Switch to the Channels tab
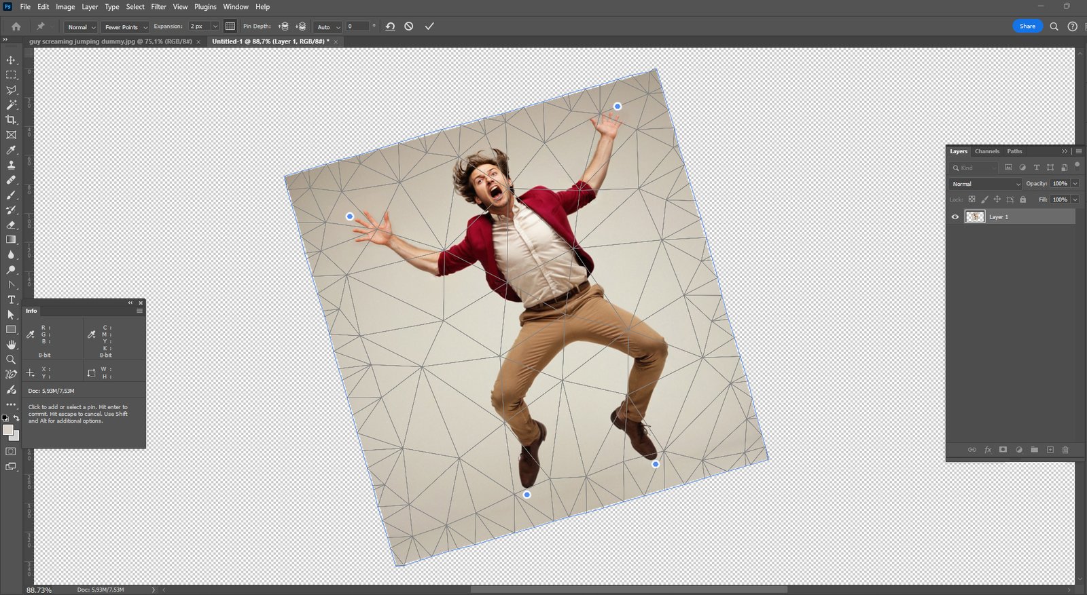The height and width of the screenshot is (595, 1087). click(x=986, y=151)
